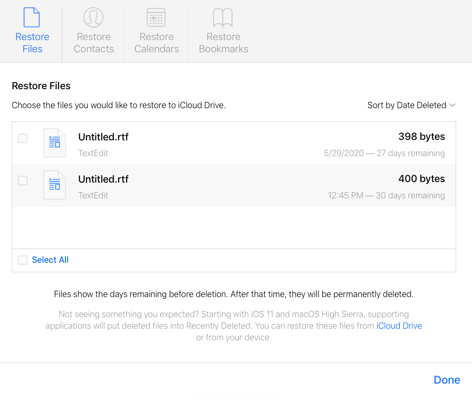Open the iCloud Drive link
The height and width of the screenshot is (400, 472).
(399, 326)
